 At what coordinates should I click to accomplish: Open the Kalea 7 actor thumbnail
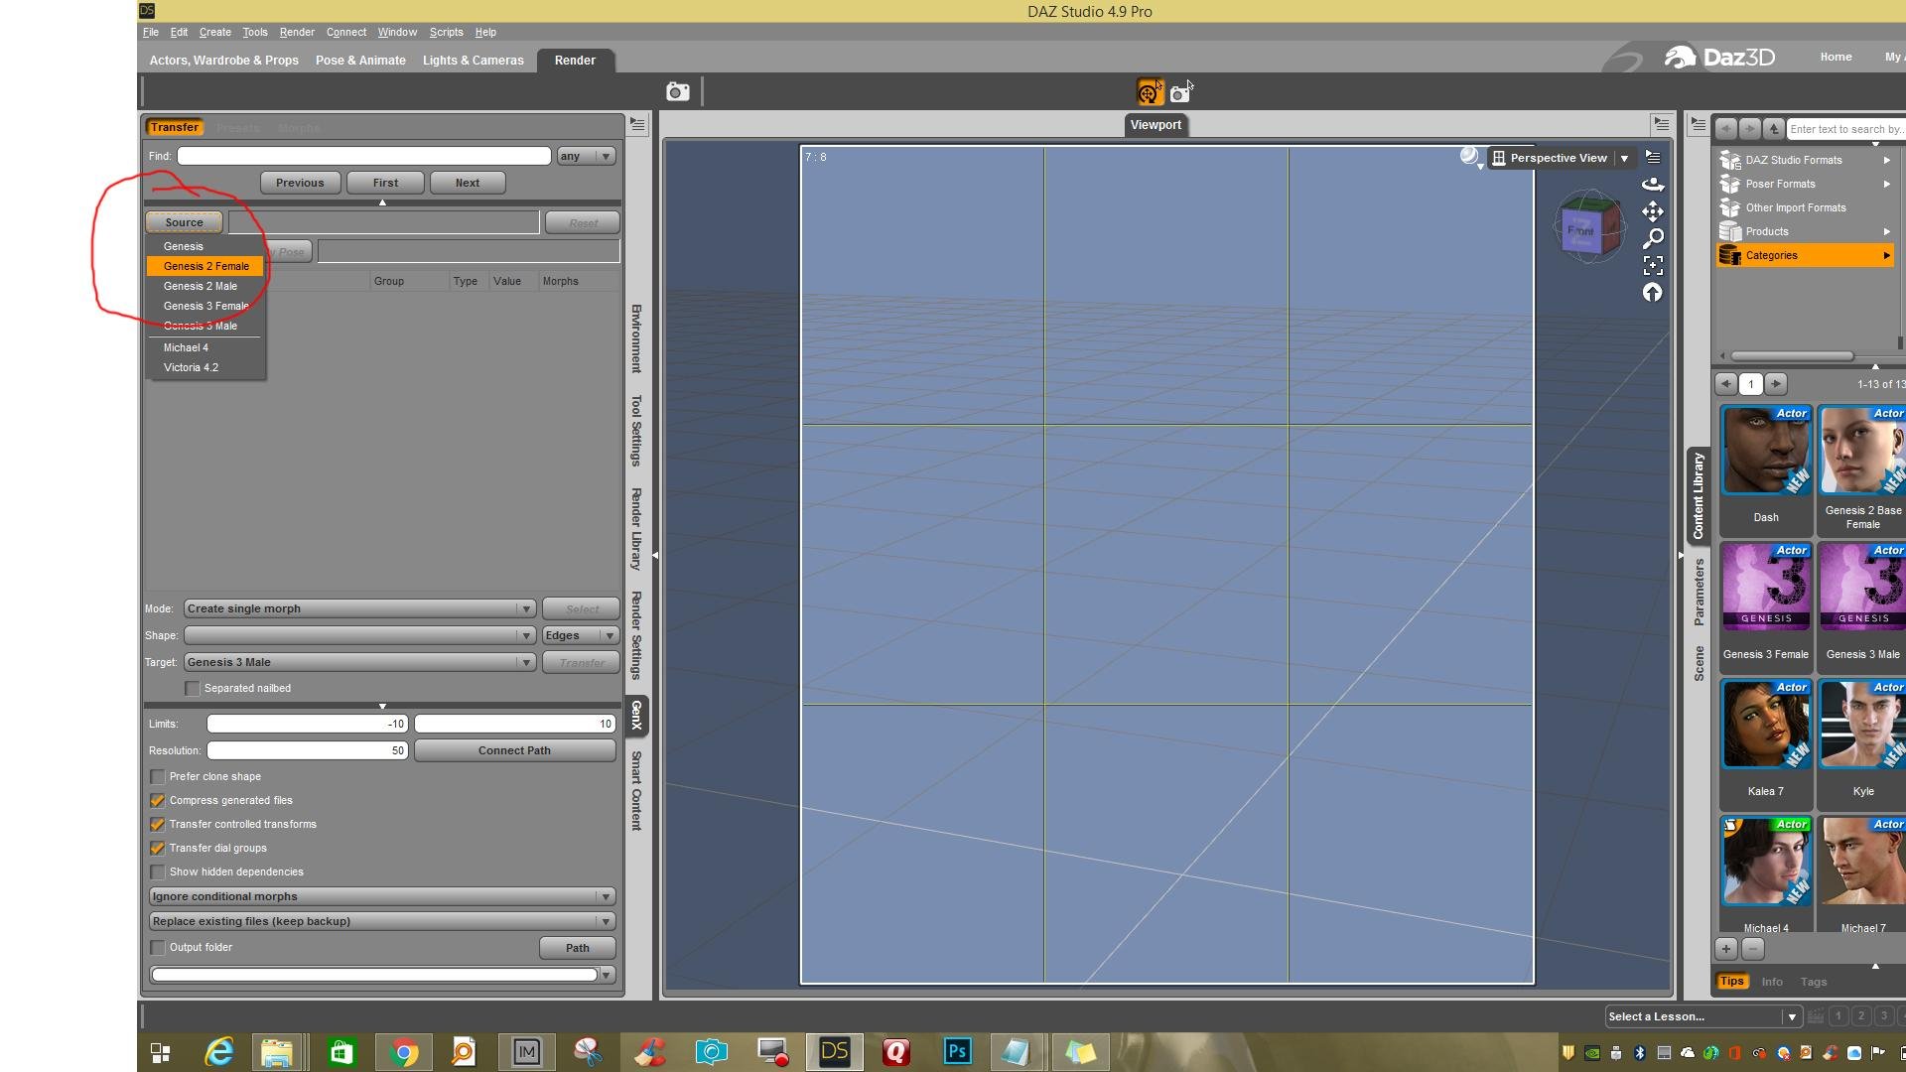click(x=1765, y=726)
